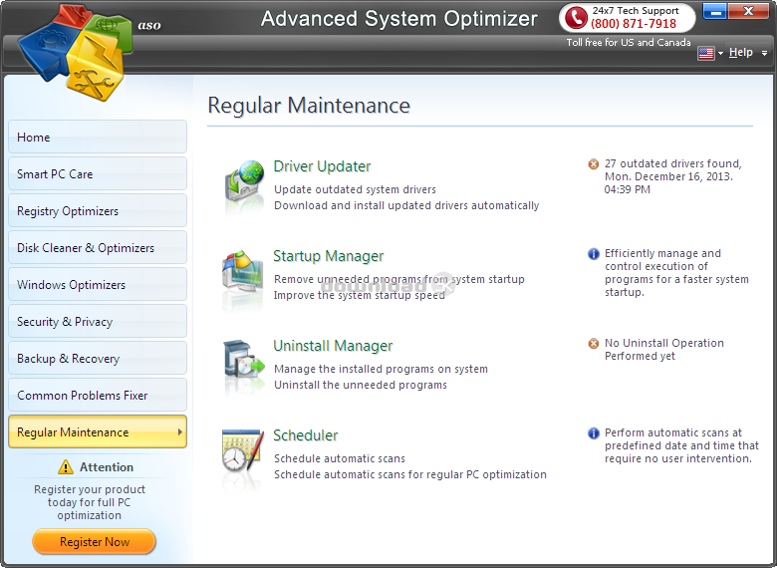This screenshot has height=568, width=777.
Task: Open the language dropdown arrow next to flag
Action: tap(720, 53)
